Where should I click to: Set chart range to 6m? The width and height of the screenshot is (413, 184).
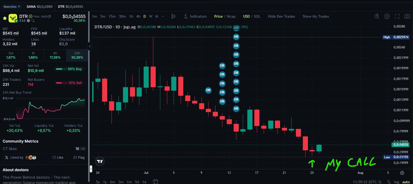[113, 182]
